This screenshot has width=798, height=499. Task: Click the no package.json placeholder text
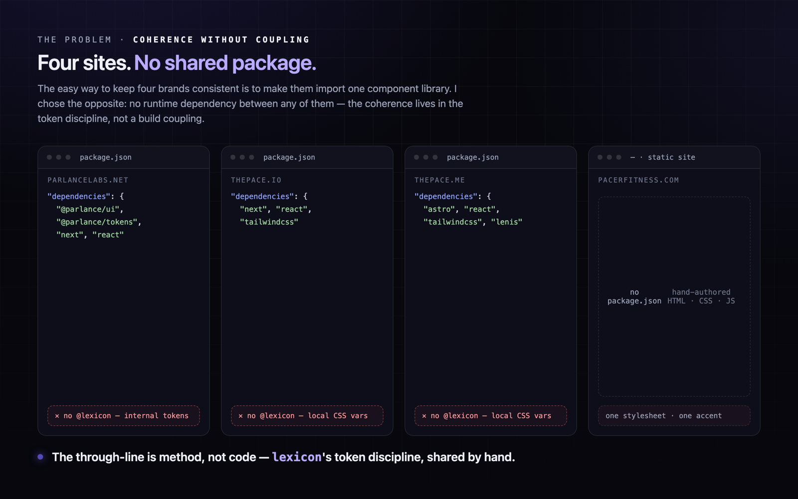(x=634, y=296)
